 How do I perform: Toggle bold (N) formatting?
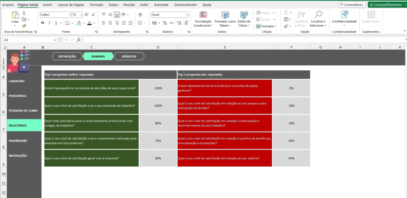[x=43, y=23]
